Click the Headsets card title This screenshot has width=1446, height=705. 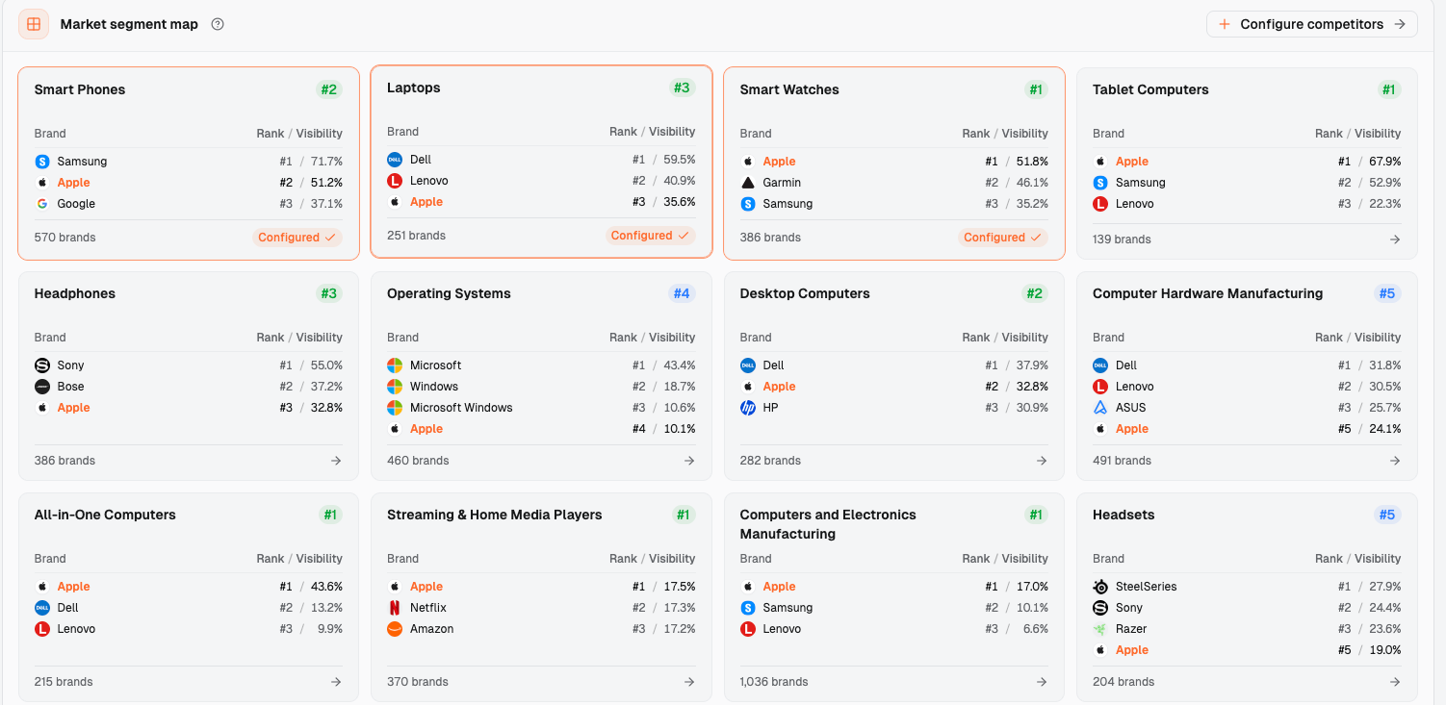pos(1123,515)
